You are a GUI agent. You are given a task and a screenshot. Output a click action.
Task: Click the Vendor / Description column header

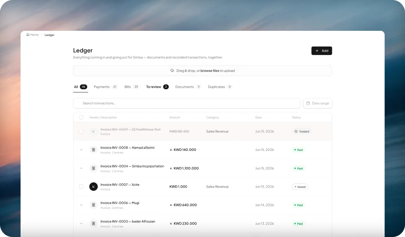103,117
